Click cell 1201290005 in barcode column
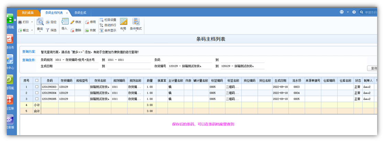 (50, 99)
